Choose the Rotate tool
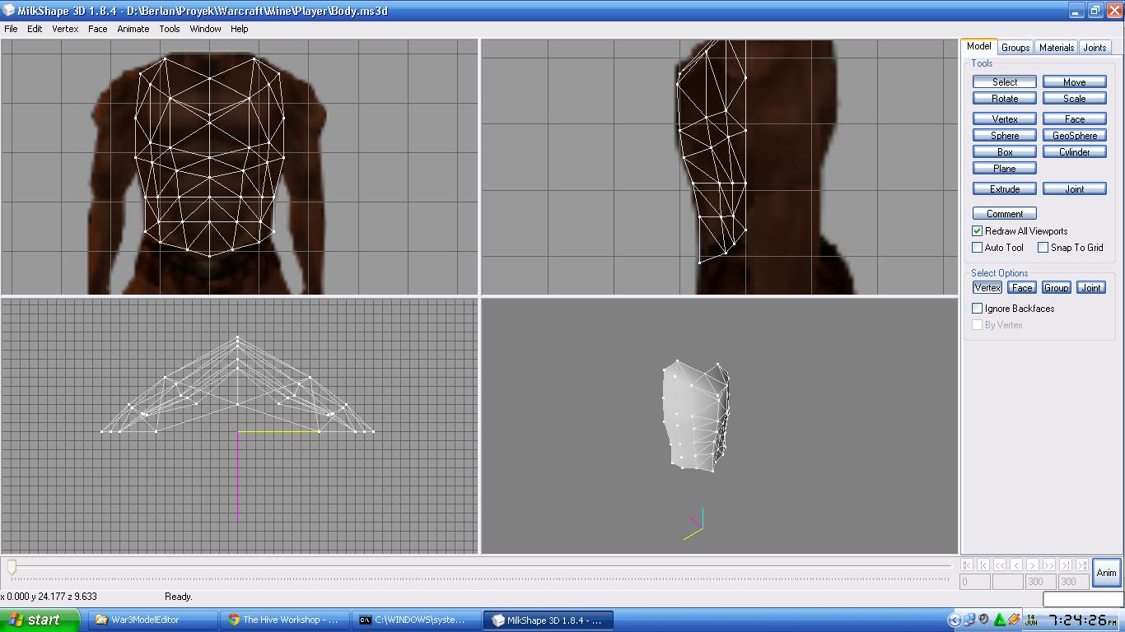Screen dimensions: 1125x632 tap(1004, 99)
